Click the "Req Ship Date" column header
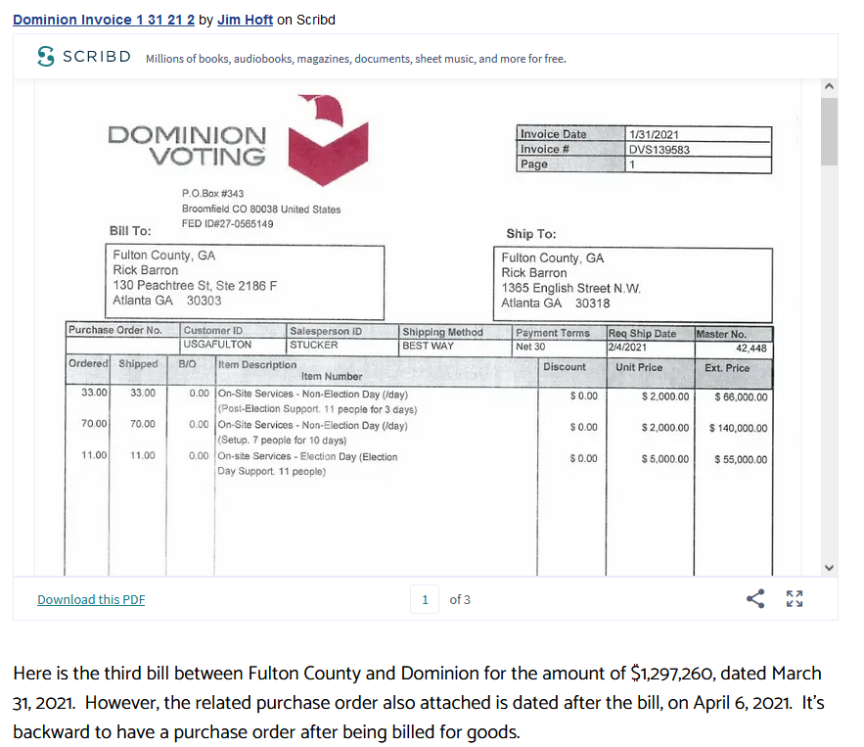This screenshot has height=747, width=864. coord(642,334)
